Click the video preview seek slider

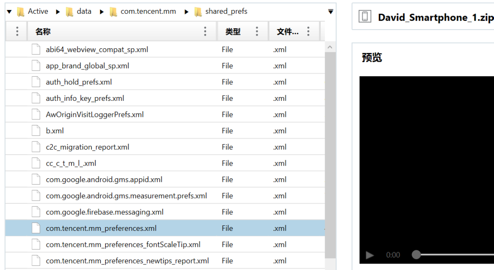click(x=453, y=254)
